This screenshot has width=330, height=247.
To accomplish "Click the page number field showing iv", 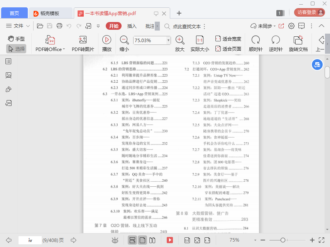I will [30, 240].
